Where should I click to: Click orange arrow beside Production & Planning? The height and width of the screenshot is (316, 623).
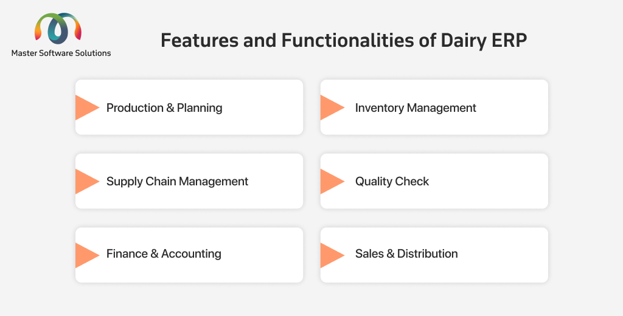(x=88, y=108)
